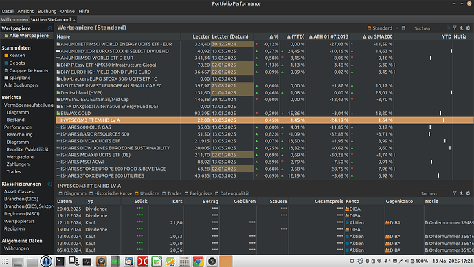Sort the table by the Δ (YTD) column header
The width and height of the screenshot is (474, 267).
(x=295, y=36)
